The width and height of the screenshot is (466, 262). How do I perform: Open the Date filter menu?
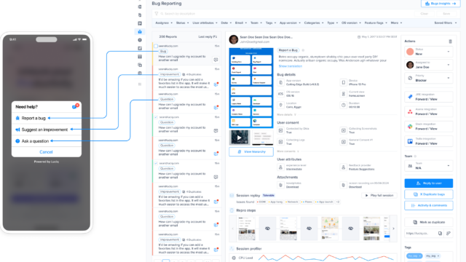click(x=226, y=23)
